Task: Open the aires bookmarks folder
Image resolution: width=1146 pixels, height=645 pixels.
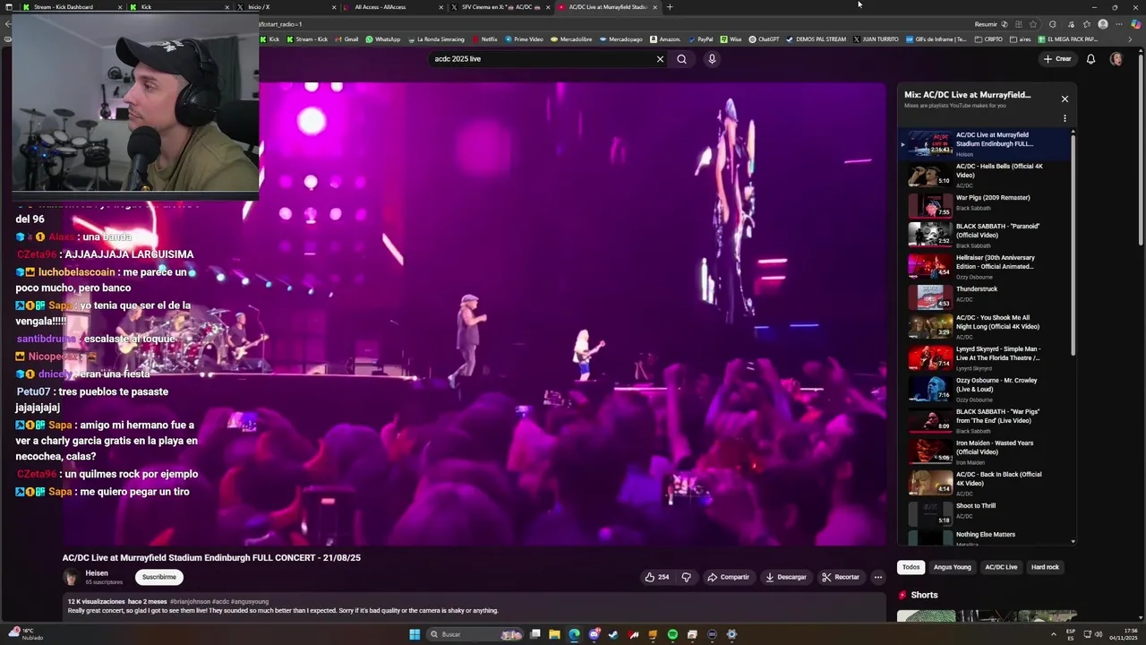Action: (1021, 39)
